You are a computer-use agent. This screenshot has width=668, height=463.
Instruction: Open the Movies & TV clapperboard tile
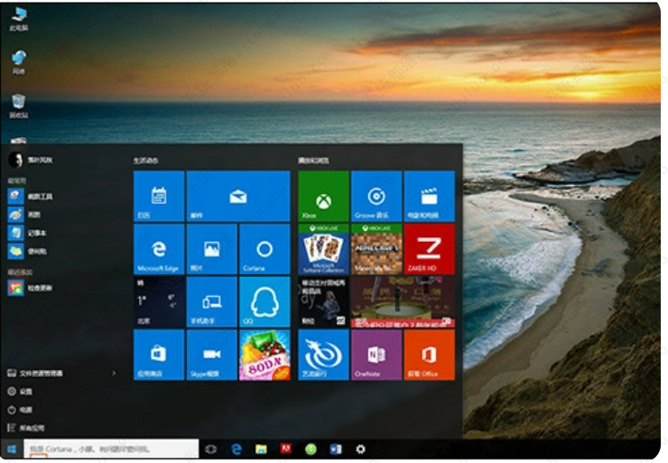pos(429,196)
